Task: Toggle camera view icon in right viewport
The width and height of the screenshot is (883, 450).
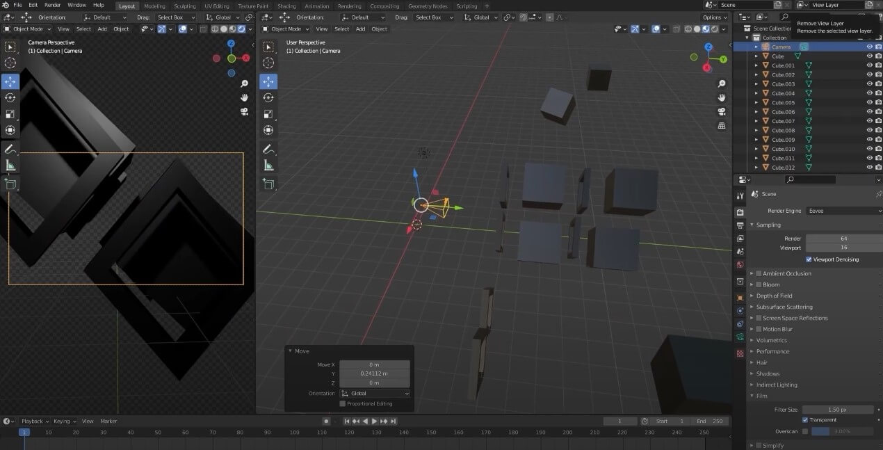Action: pyautogui.click(x=722, y=111)
